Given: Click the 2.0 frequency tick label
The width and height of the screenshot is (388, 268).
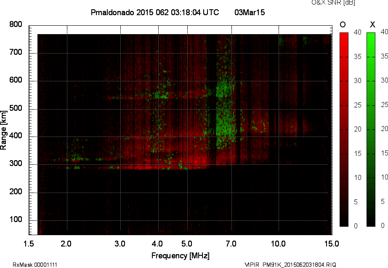Looking at the screenshot, I should click(x=66, y=244).
